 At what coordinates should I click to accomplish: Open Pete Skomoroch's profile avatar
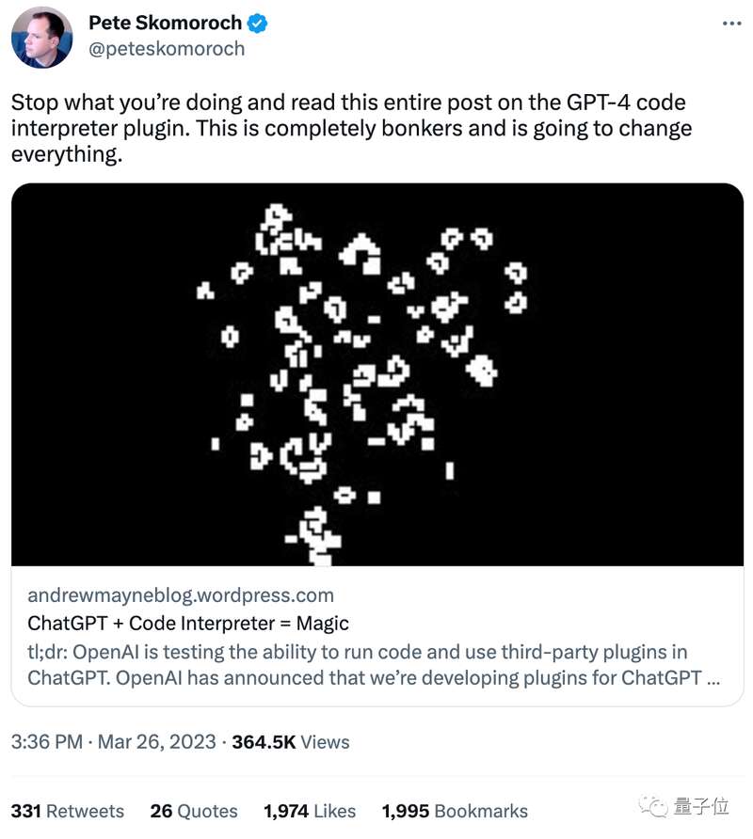(41, 38)
